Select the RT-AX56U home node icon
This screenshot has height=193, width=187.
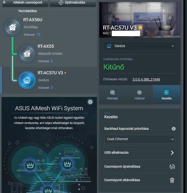click(x=12, y=27)
